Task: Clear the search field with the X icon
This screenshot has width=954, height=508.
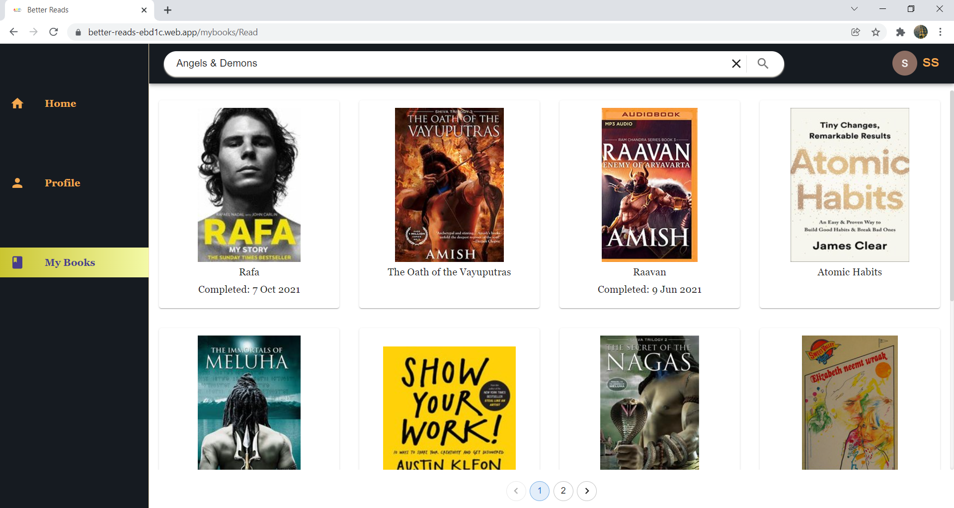Action: point(736,64)
